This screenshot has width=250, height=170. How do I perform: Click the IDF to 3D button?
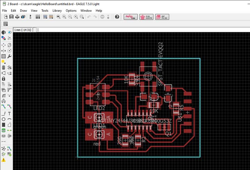coord(162,17)
